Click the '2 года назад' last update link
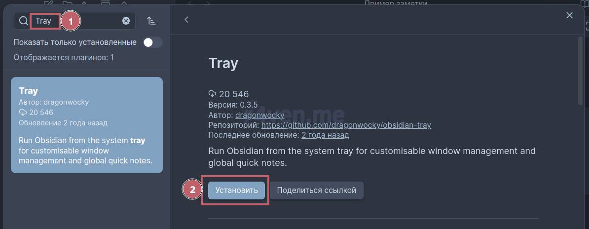Viewport: 589px width, 229px height. (325, 135)
